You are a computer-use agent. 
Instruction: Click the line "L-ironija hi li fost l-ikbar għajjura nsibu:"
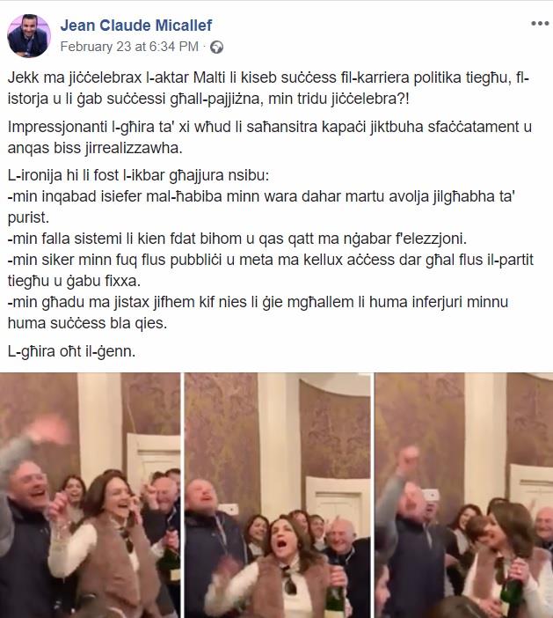click(138, 175)
